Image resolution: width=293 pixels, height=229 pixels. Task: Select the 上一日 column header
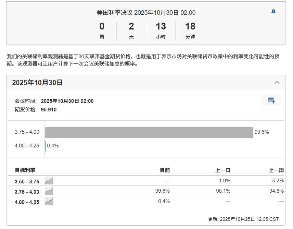click(223, 170)
